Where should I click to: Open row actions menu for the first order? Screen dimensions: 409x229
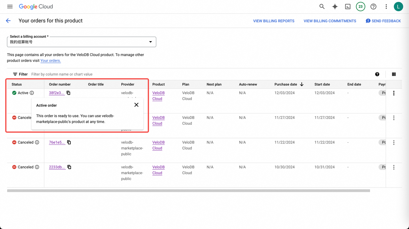[x=394, y=93]
